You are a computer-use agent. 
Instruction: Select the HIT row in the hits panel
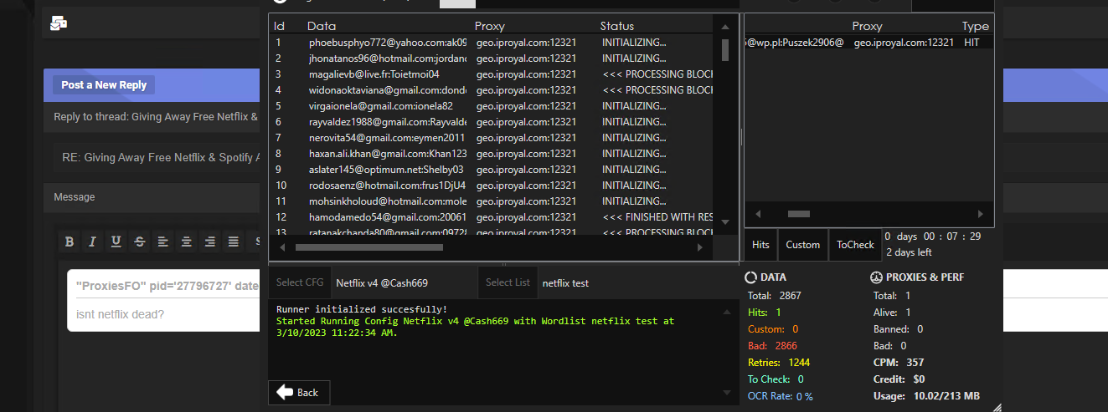pyautogui.click(x=869, y=42)
